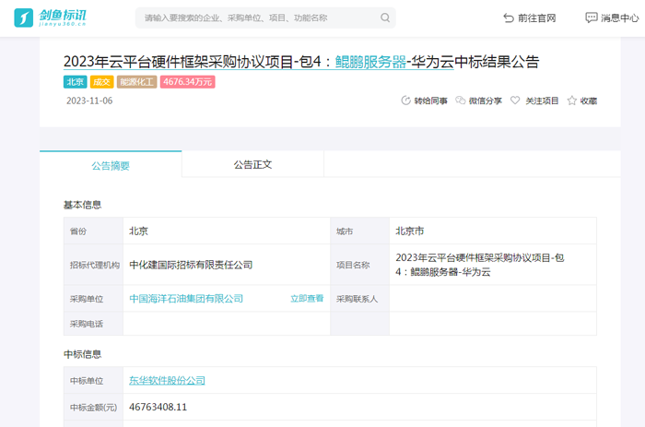Open the 鲲鹏服务器 title link
Viewport: 645px width, 427px height.
point(370,62)
